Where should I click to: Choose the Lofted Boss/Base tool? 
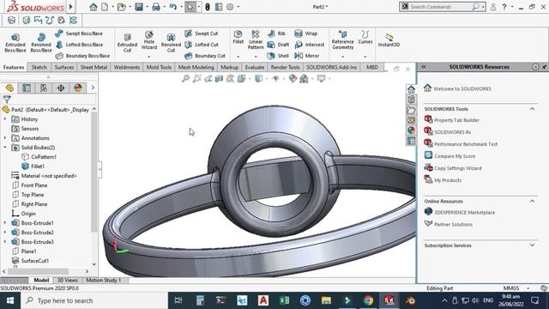(79, 45)
